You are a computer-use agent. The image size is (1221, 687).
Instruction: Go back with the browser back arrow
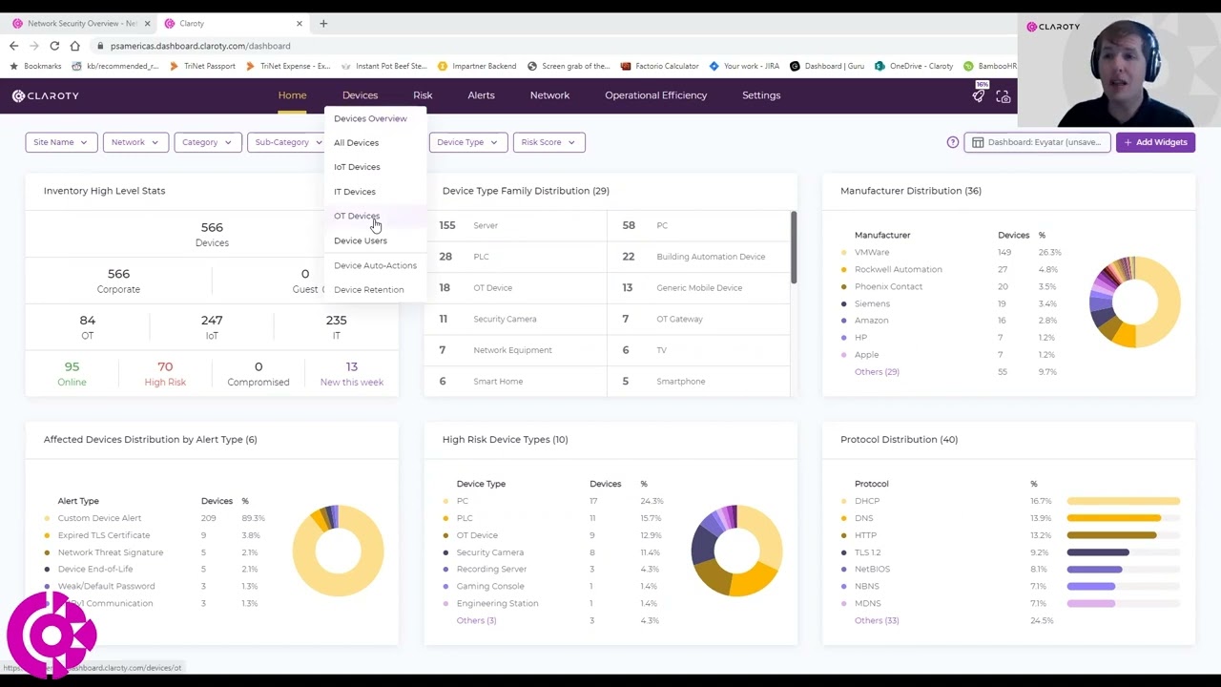(x=13, y=46)
